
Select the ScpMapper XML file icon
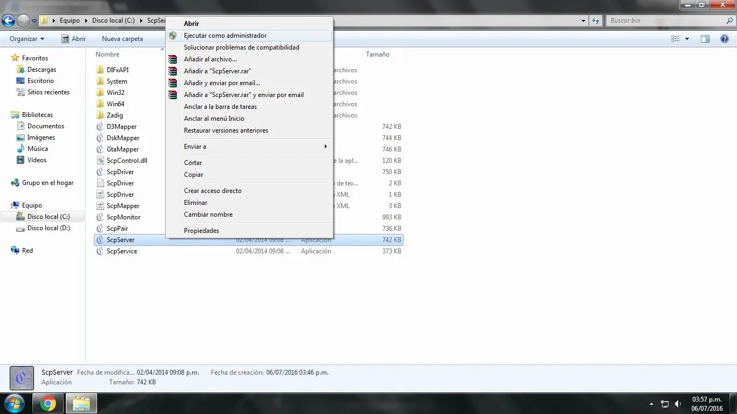point(100,206)
